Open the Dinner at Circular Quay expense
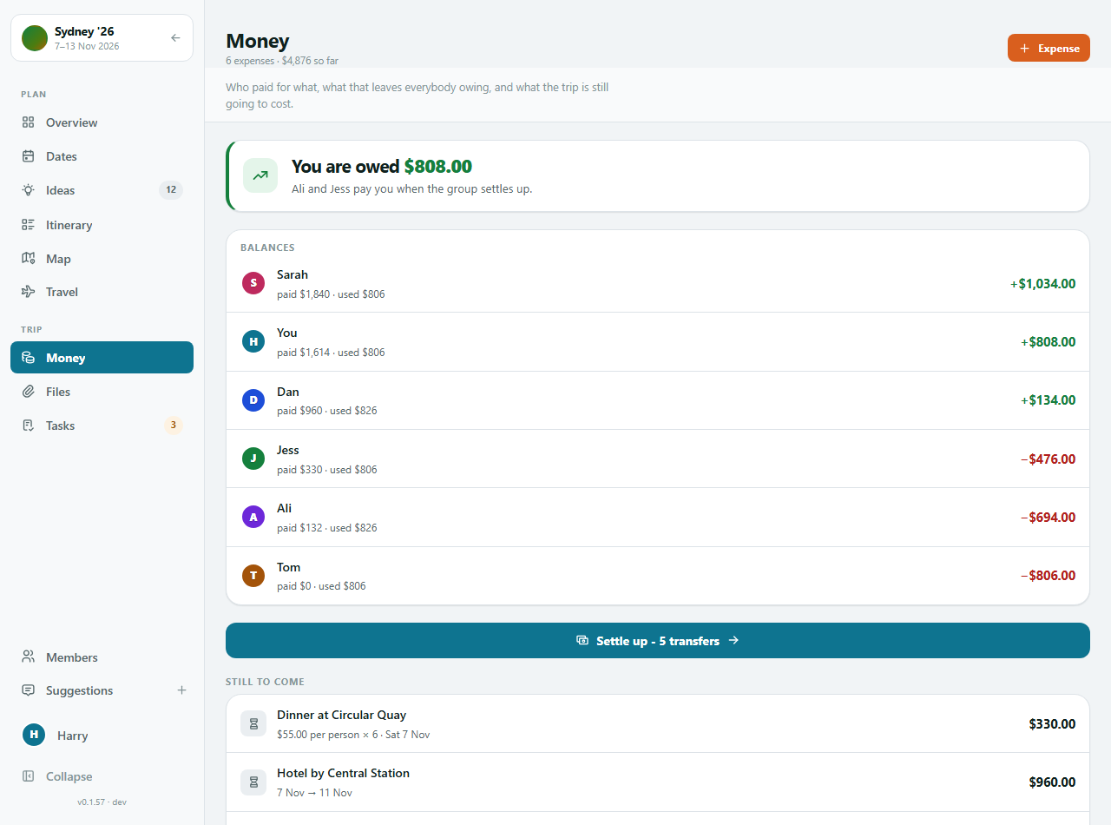The image size is (1111, 825). click(657, 723)
